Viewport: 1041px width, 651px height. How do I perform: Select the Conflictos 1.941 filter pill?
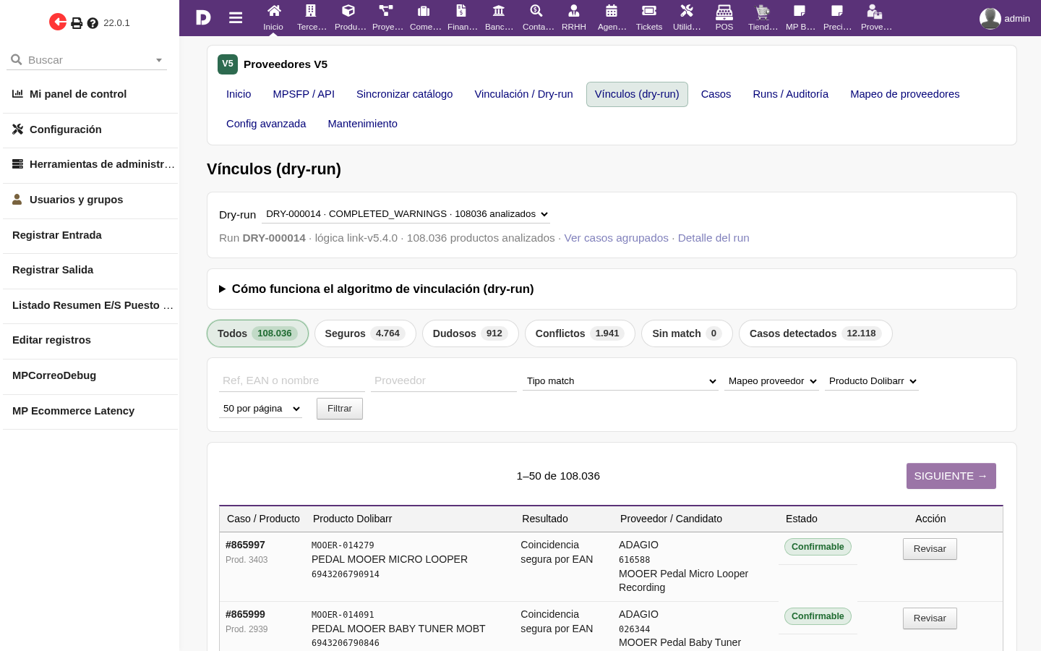580,333
